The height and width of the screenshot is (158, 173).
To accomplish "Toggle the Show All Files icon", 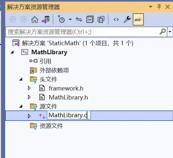I will 101,19.
